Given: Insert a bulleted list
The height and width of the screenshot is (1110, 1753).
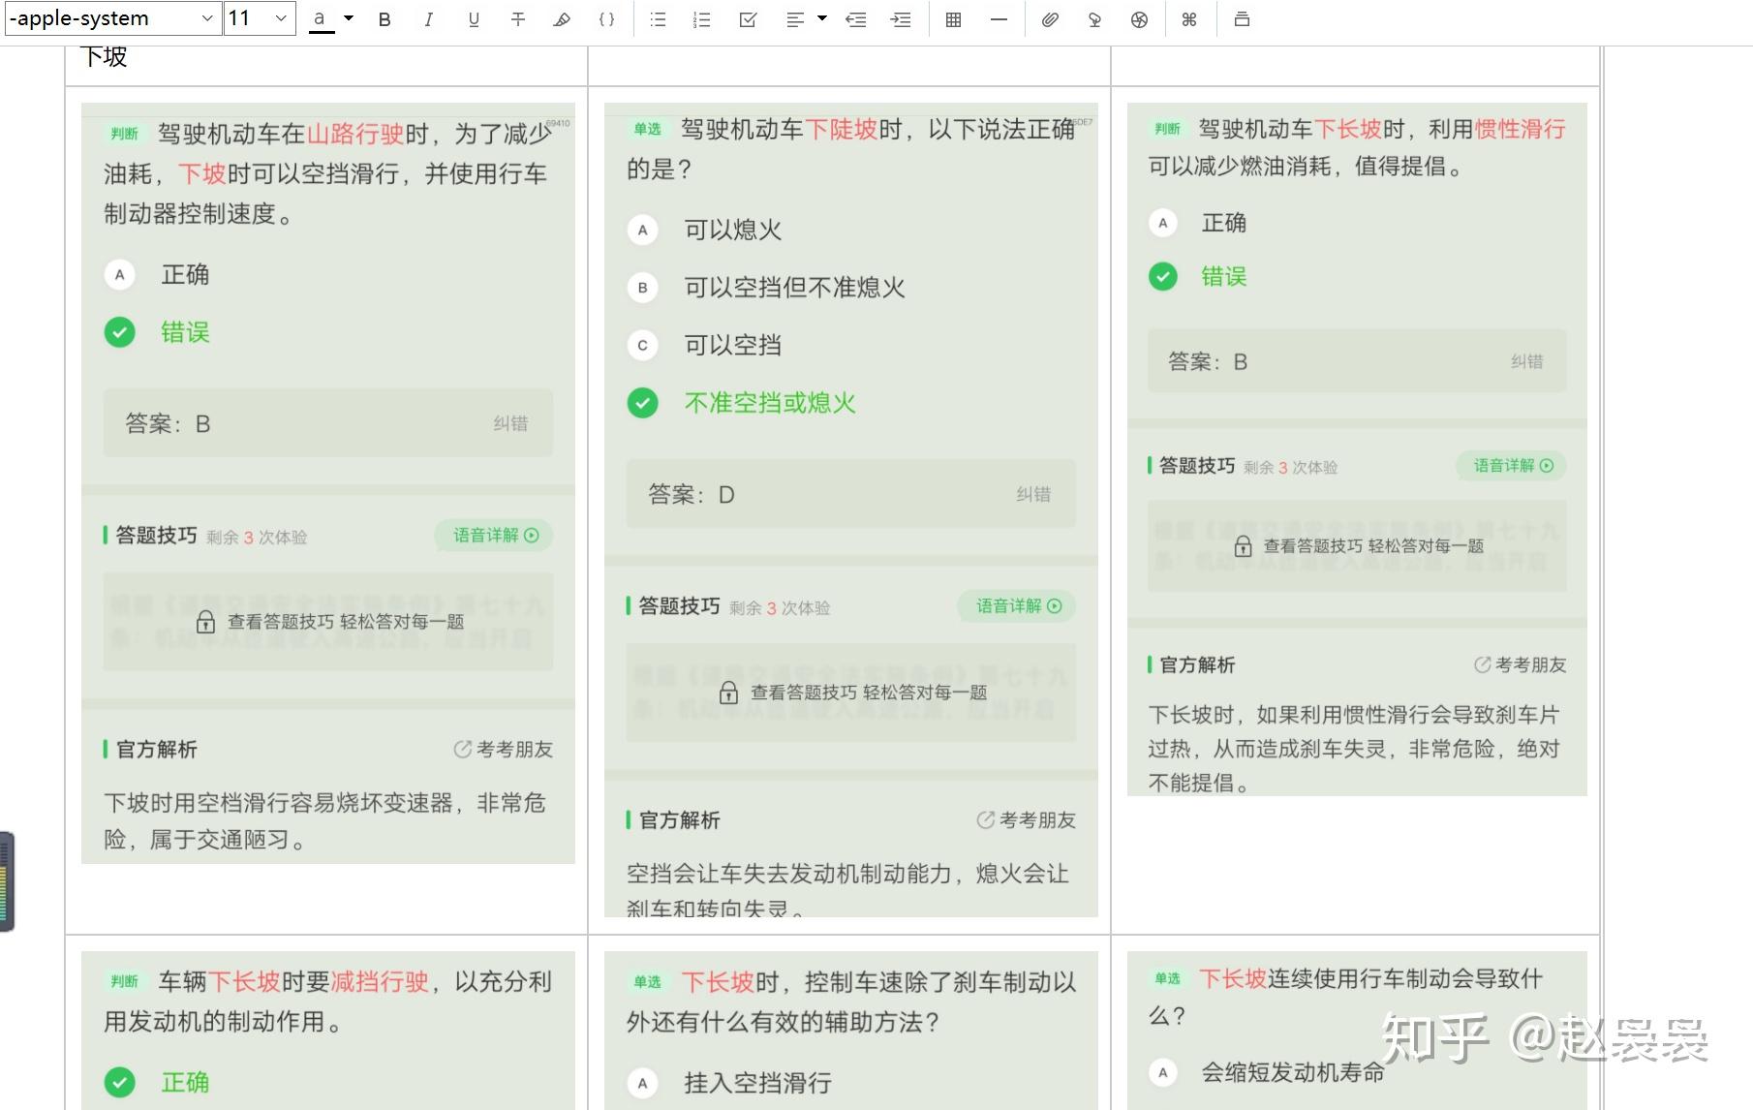Looking at the screenshot, I should (658, 19).
